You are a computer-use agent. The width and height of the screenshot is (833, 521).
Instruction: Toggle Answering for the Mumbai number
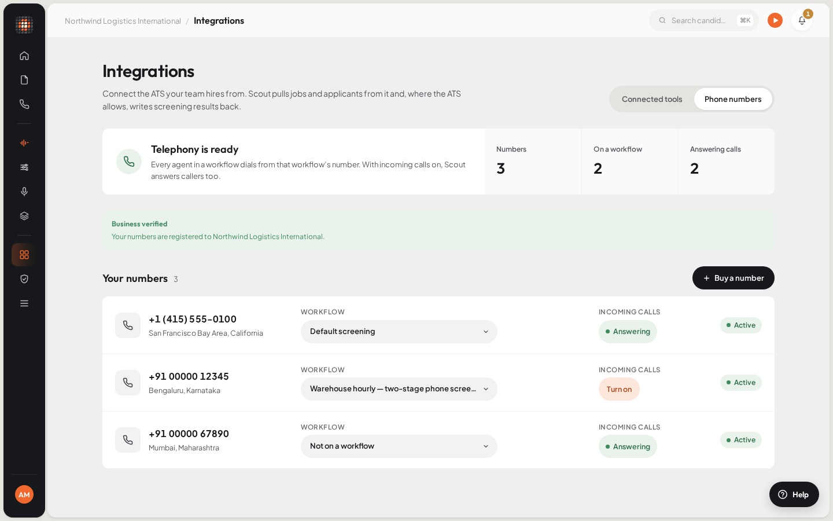(628, 446)
